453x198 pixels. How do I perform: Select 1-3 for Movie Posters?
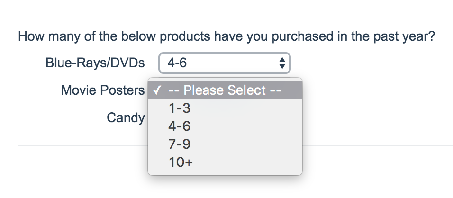click(180, 108)
